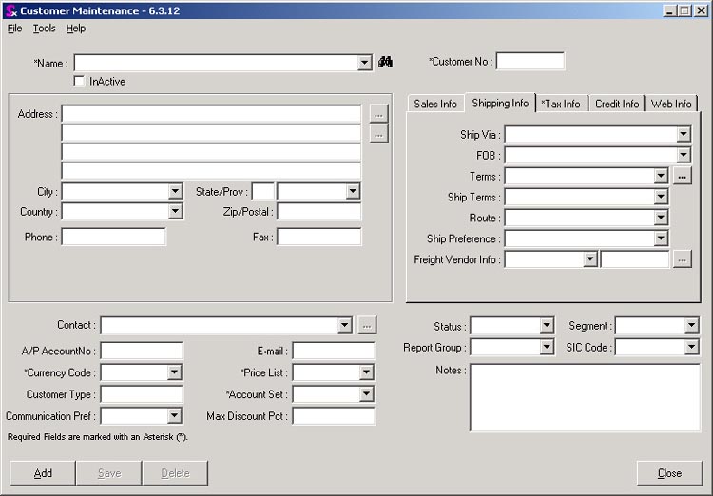The image size is (713, 496).
Task: Open the Tools menu
Action: [44, 29]
